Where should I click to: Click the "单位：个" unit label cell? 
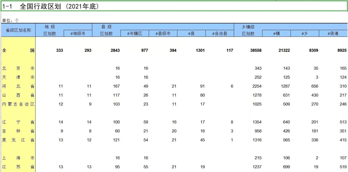point(11,20)
